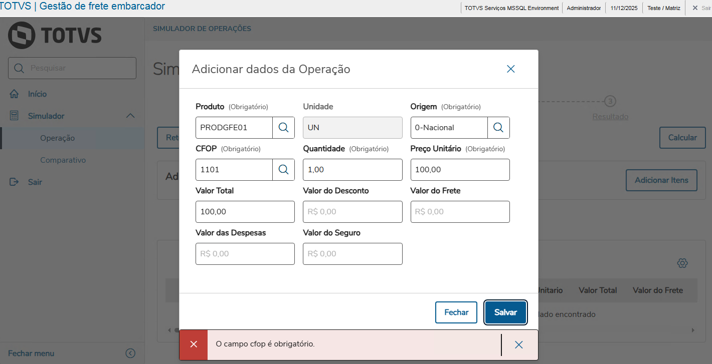Dismiss the cfop obrigatório error toast

(x=519, y=344)
